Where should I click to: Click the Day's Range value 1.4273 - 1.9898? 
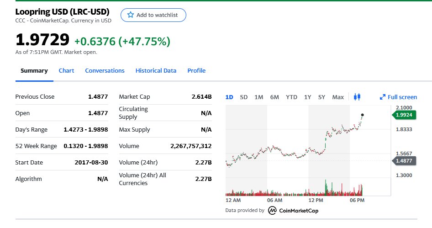[x=86, y=130]
